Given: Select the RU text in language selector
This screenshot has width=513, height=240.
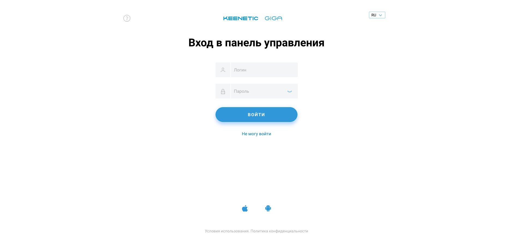Looking at the screenshot, I should 374,15.
